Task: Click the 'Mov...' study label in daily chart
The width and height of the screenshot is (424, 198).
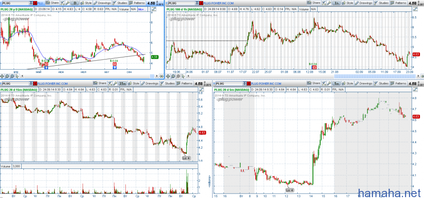Action: (142, 9)
